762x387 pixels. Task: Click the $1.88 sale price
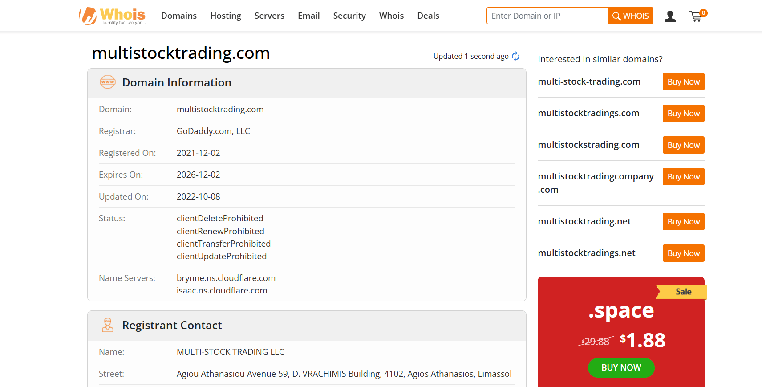click(642, 341)
